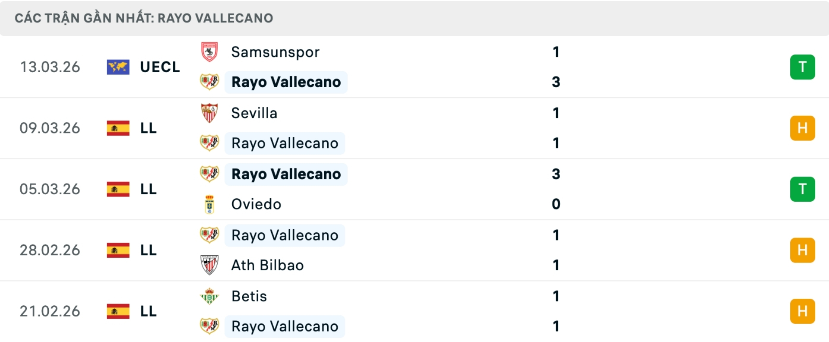Click the yellow H badge for the Betis match

point(802,311)
